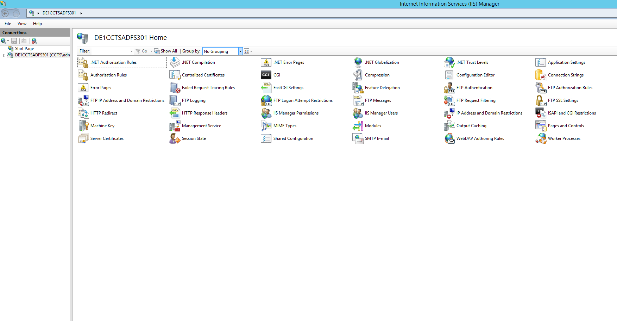
Task: Open HTTP Redirect feature
Action: point(98,113)
